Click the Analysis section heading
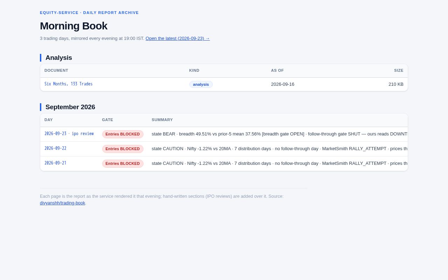448x280 pixels. point(59,58)
